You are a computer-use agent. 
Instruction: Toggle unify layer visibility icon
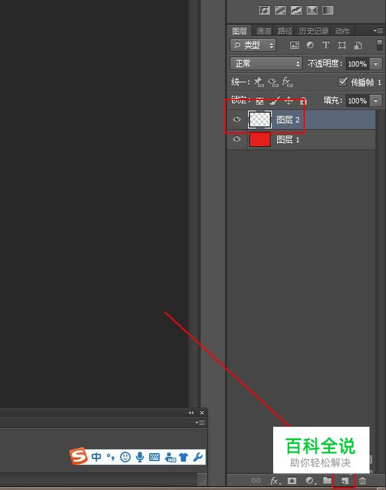[x=273, y=82]
